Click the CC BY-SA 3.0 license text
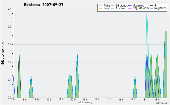170x105 pixels. 161,103
